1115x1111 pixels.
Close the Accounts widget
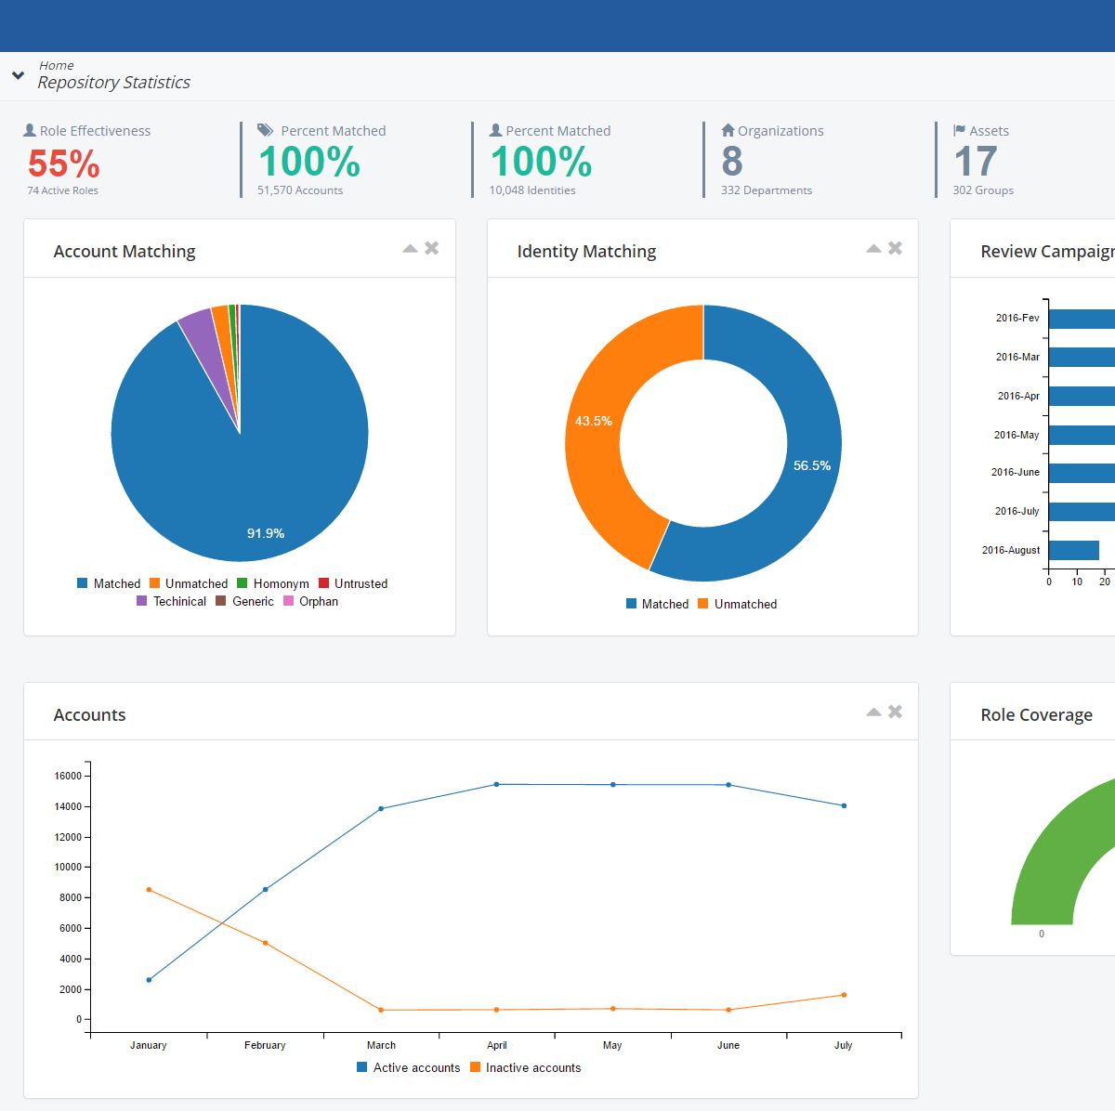pyautogui.click(x=894, y=712)
